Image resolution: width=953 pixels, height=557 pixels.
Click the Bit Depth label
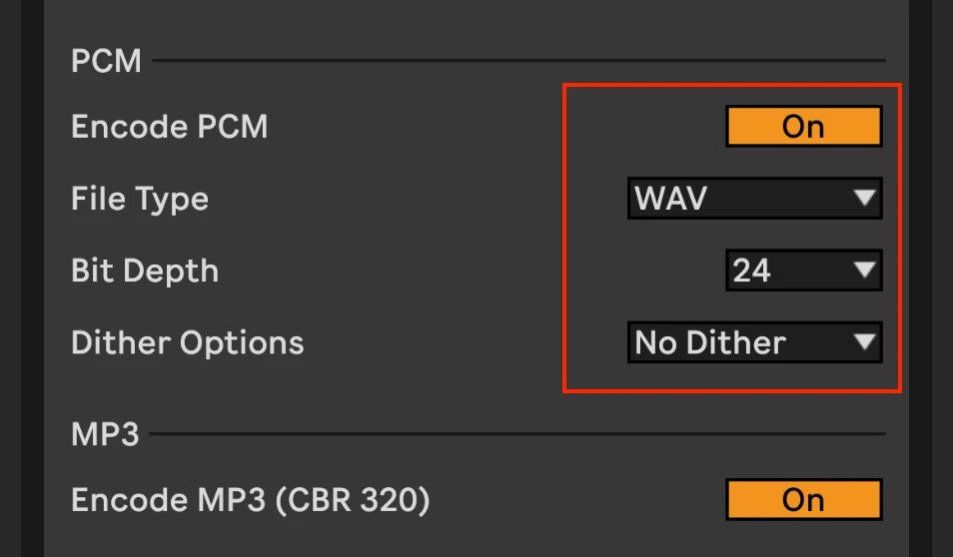[x=145, y=271]
